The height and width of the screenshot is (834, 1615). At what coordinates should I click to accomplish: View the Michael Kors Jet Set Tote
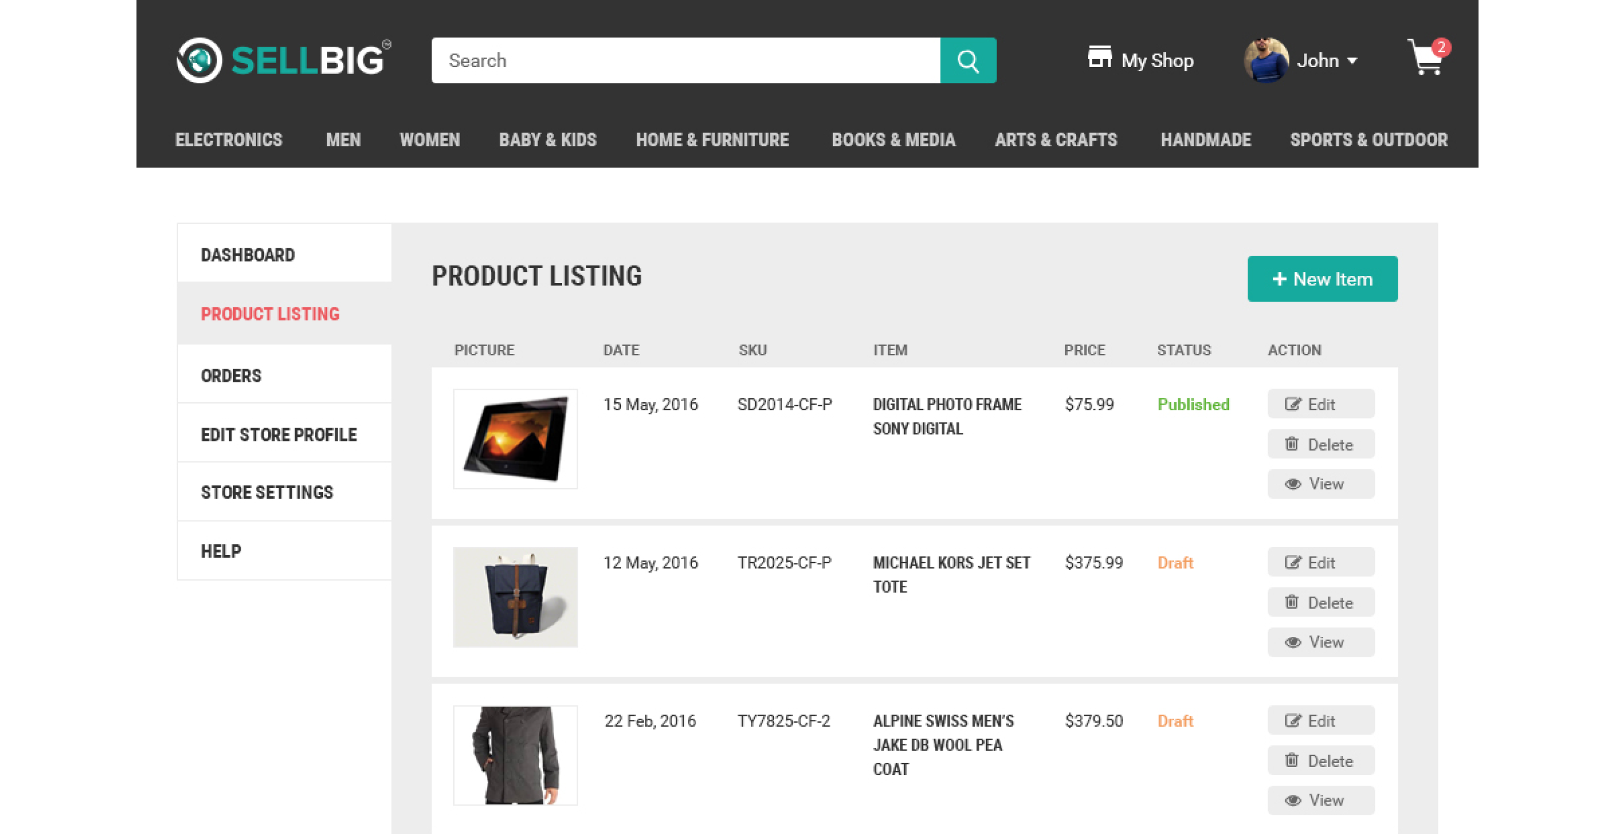[x=1321, y=643]
